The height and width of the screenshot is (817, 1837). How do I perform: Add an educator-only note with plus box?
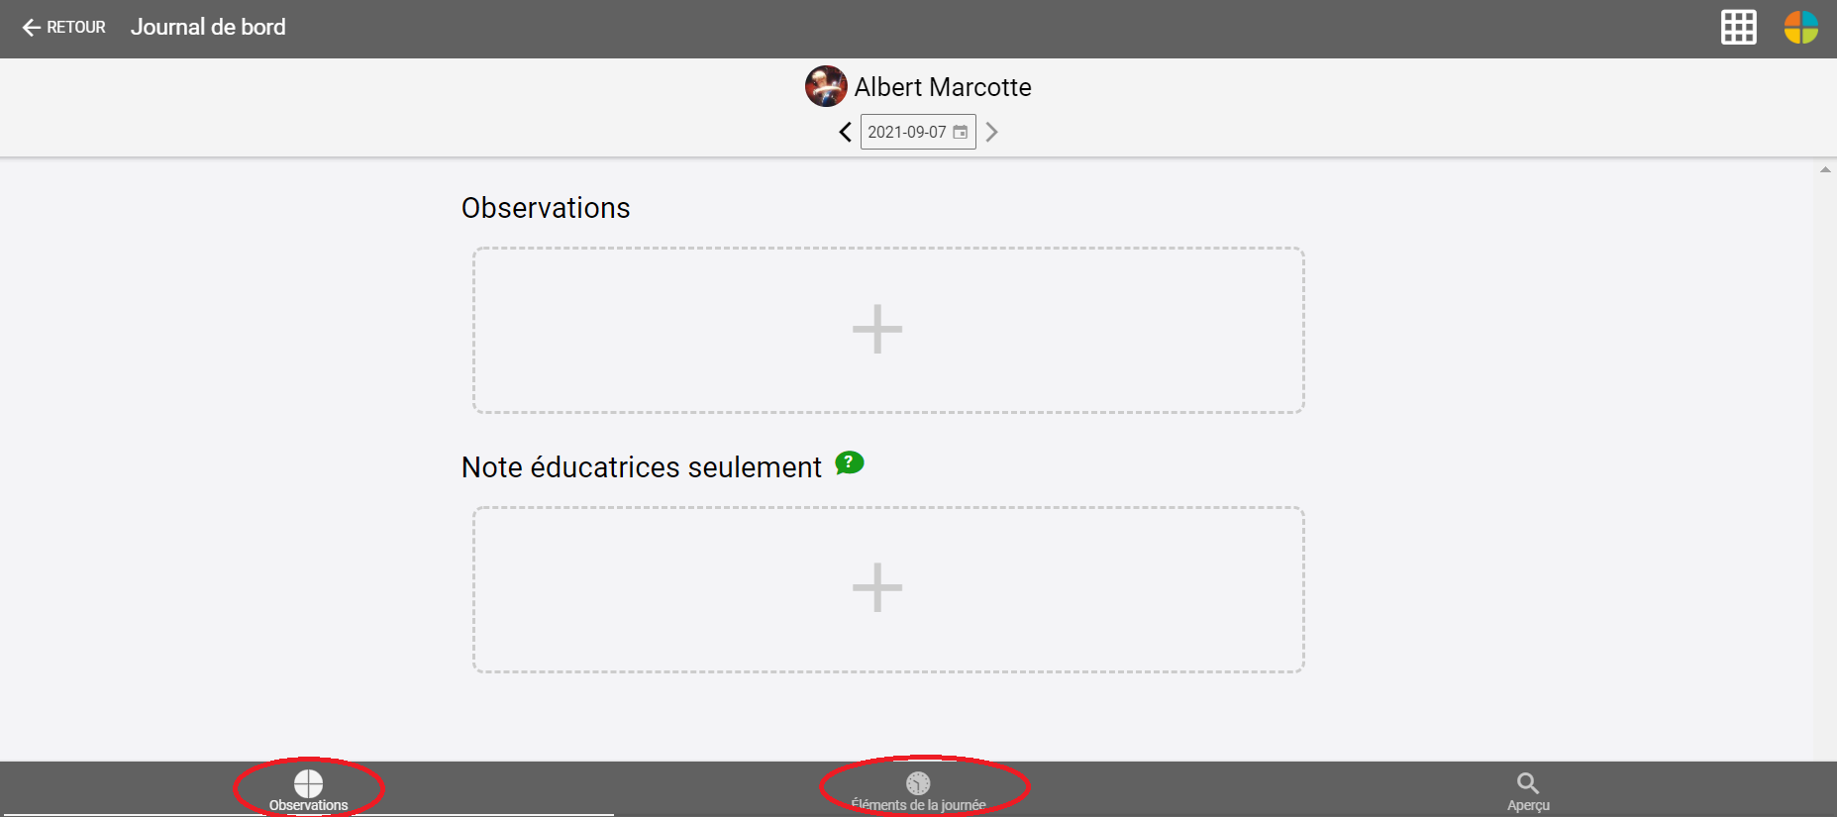coord(888,589)
